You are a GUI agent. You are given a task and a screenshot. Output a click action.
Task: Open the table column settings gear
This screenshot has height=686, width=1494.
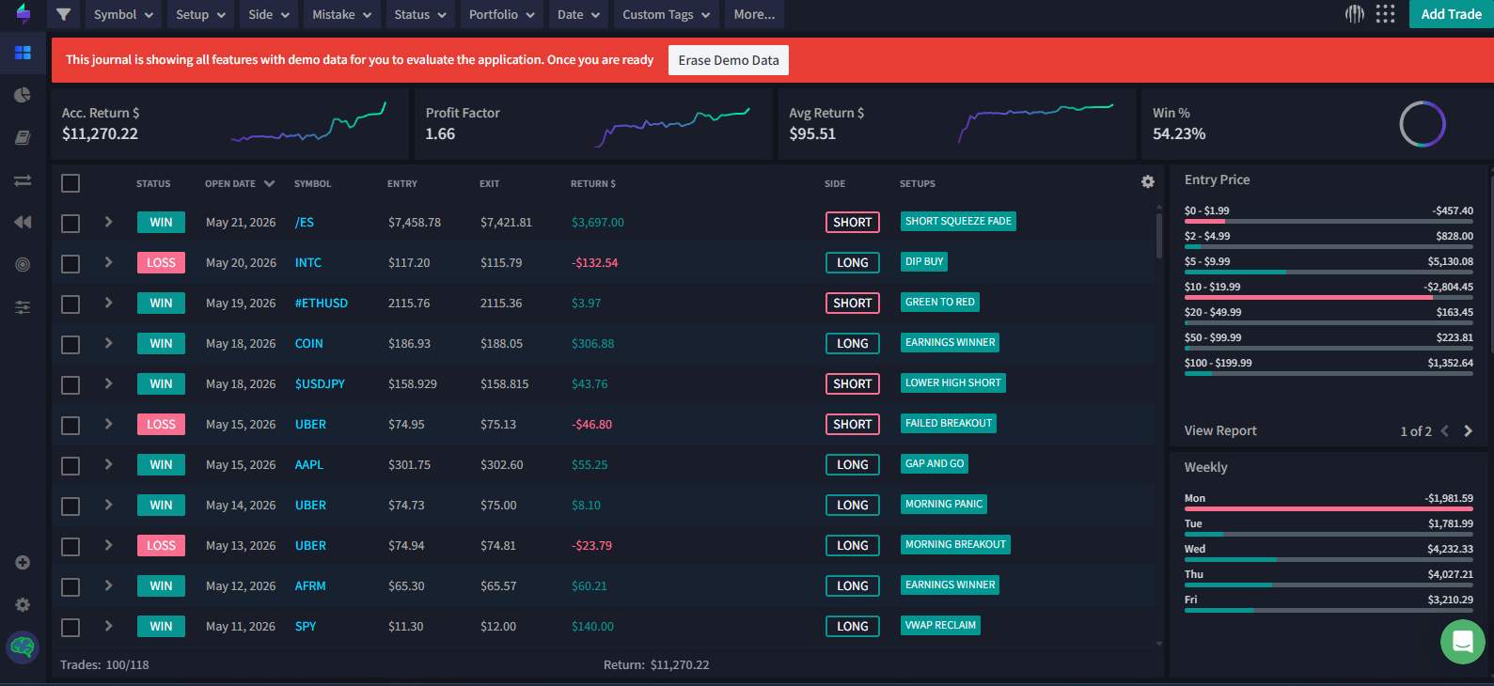tap(1148, 182)
